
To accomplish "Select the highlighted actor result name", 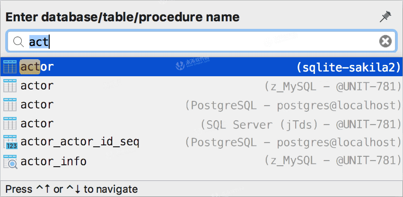I will tap(37, 67).
